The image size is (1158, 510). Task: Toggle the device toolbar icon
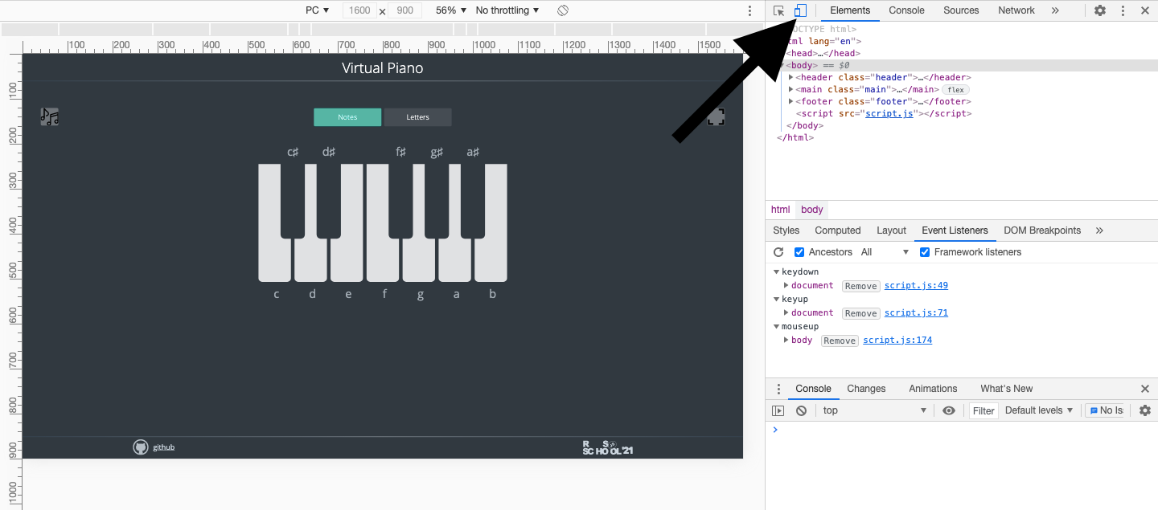point(799,10)
